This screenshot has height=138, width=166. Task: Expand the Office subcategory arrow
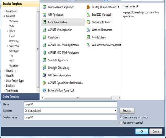7,31
